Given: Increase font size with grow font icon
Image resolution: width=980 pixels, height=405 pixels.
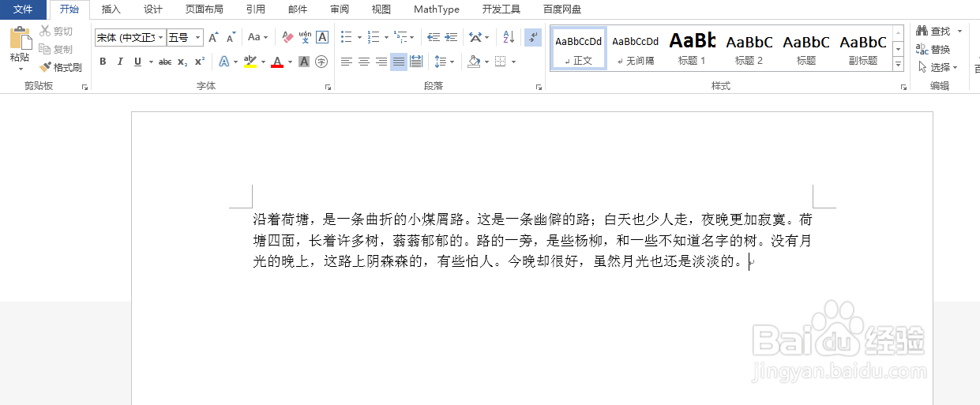Looking at the screenshot, I should pyautogui.click(x=213, y=37).
